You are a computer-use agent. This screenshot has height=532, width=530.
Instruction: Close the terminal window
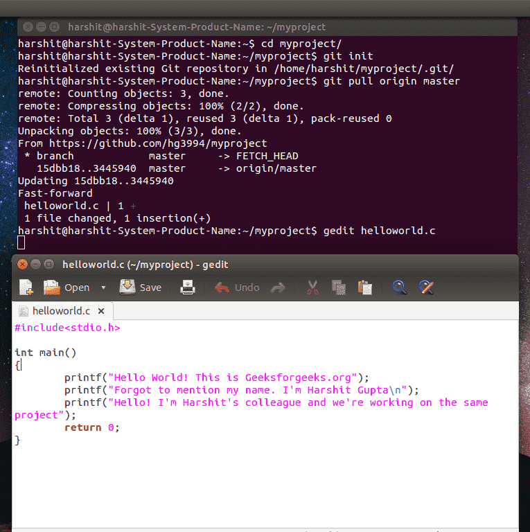pyautogui.click(x=28, y=27)
